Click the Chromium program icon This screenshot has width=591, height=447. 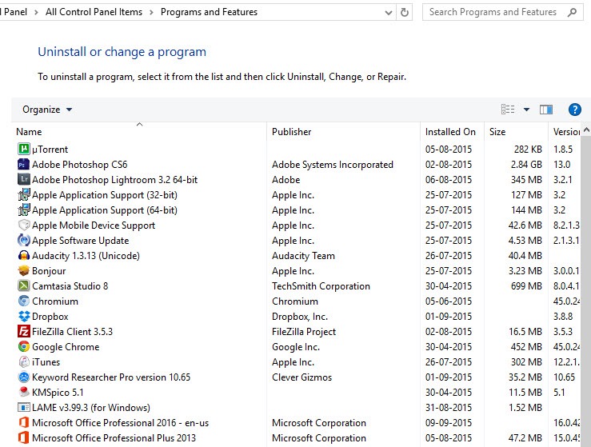click(x=24, y=301)
